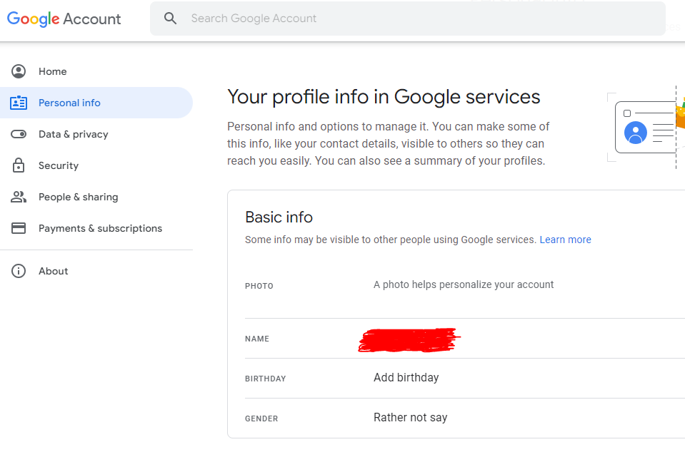The width and height of the screenshot is (685, 452).
Task: Open Data & privacy section
Action: 96,134
